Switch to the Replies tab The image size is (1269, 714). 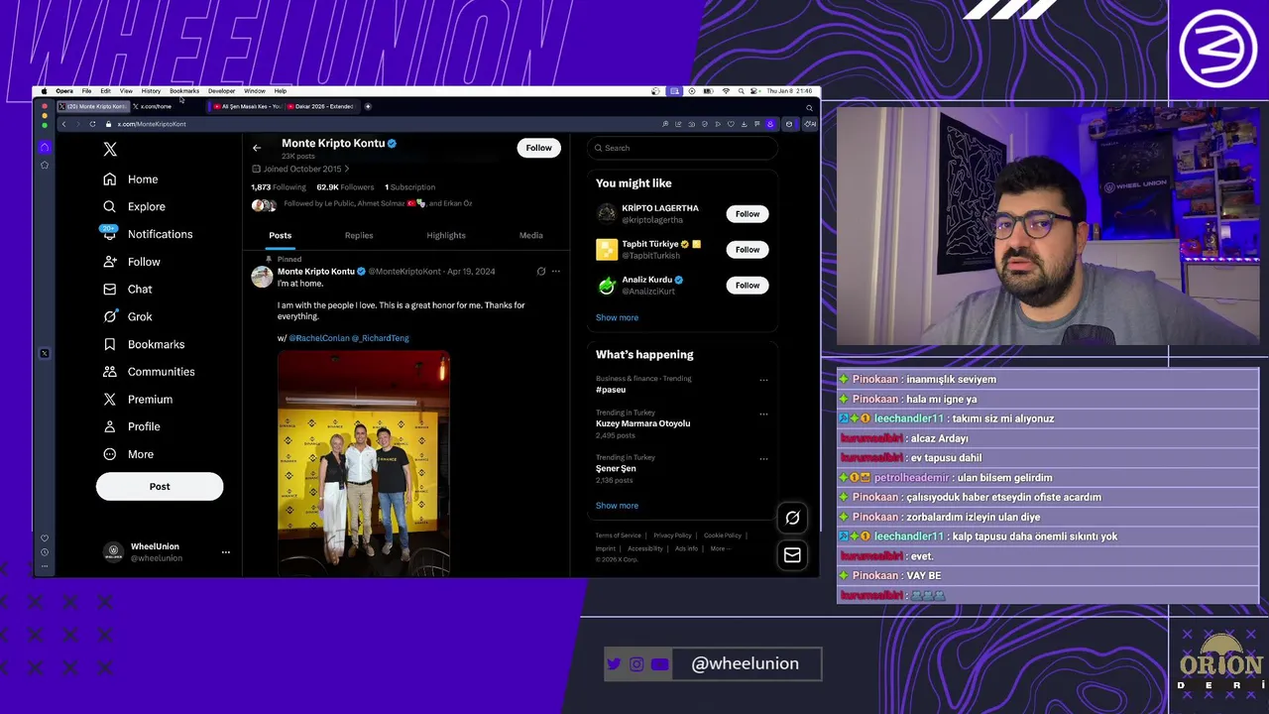click(x=359, y=236)
